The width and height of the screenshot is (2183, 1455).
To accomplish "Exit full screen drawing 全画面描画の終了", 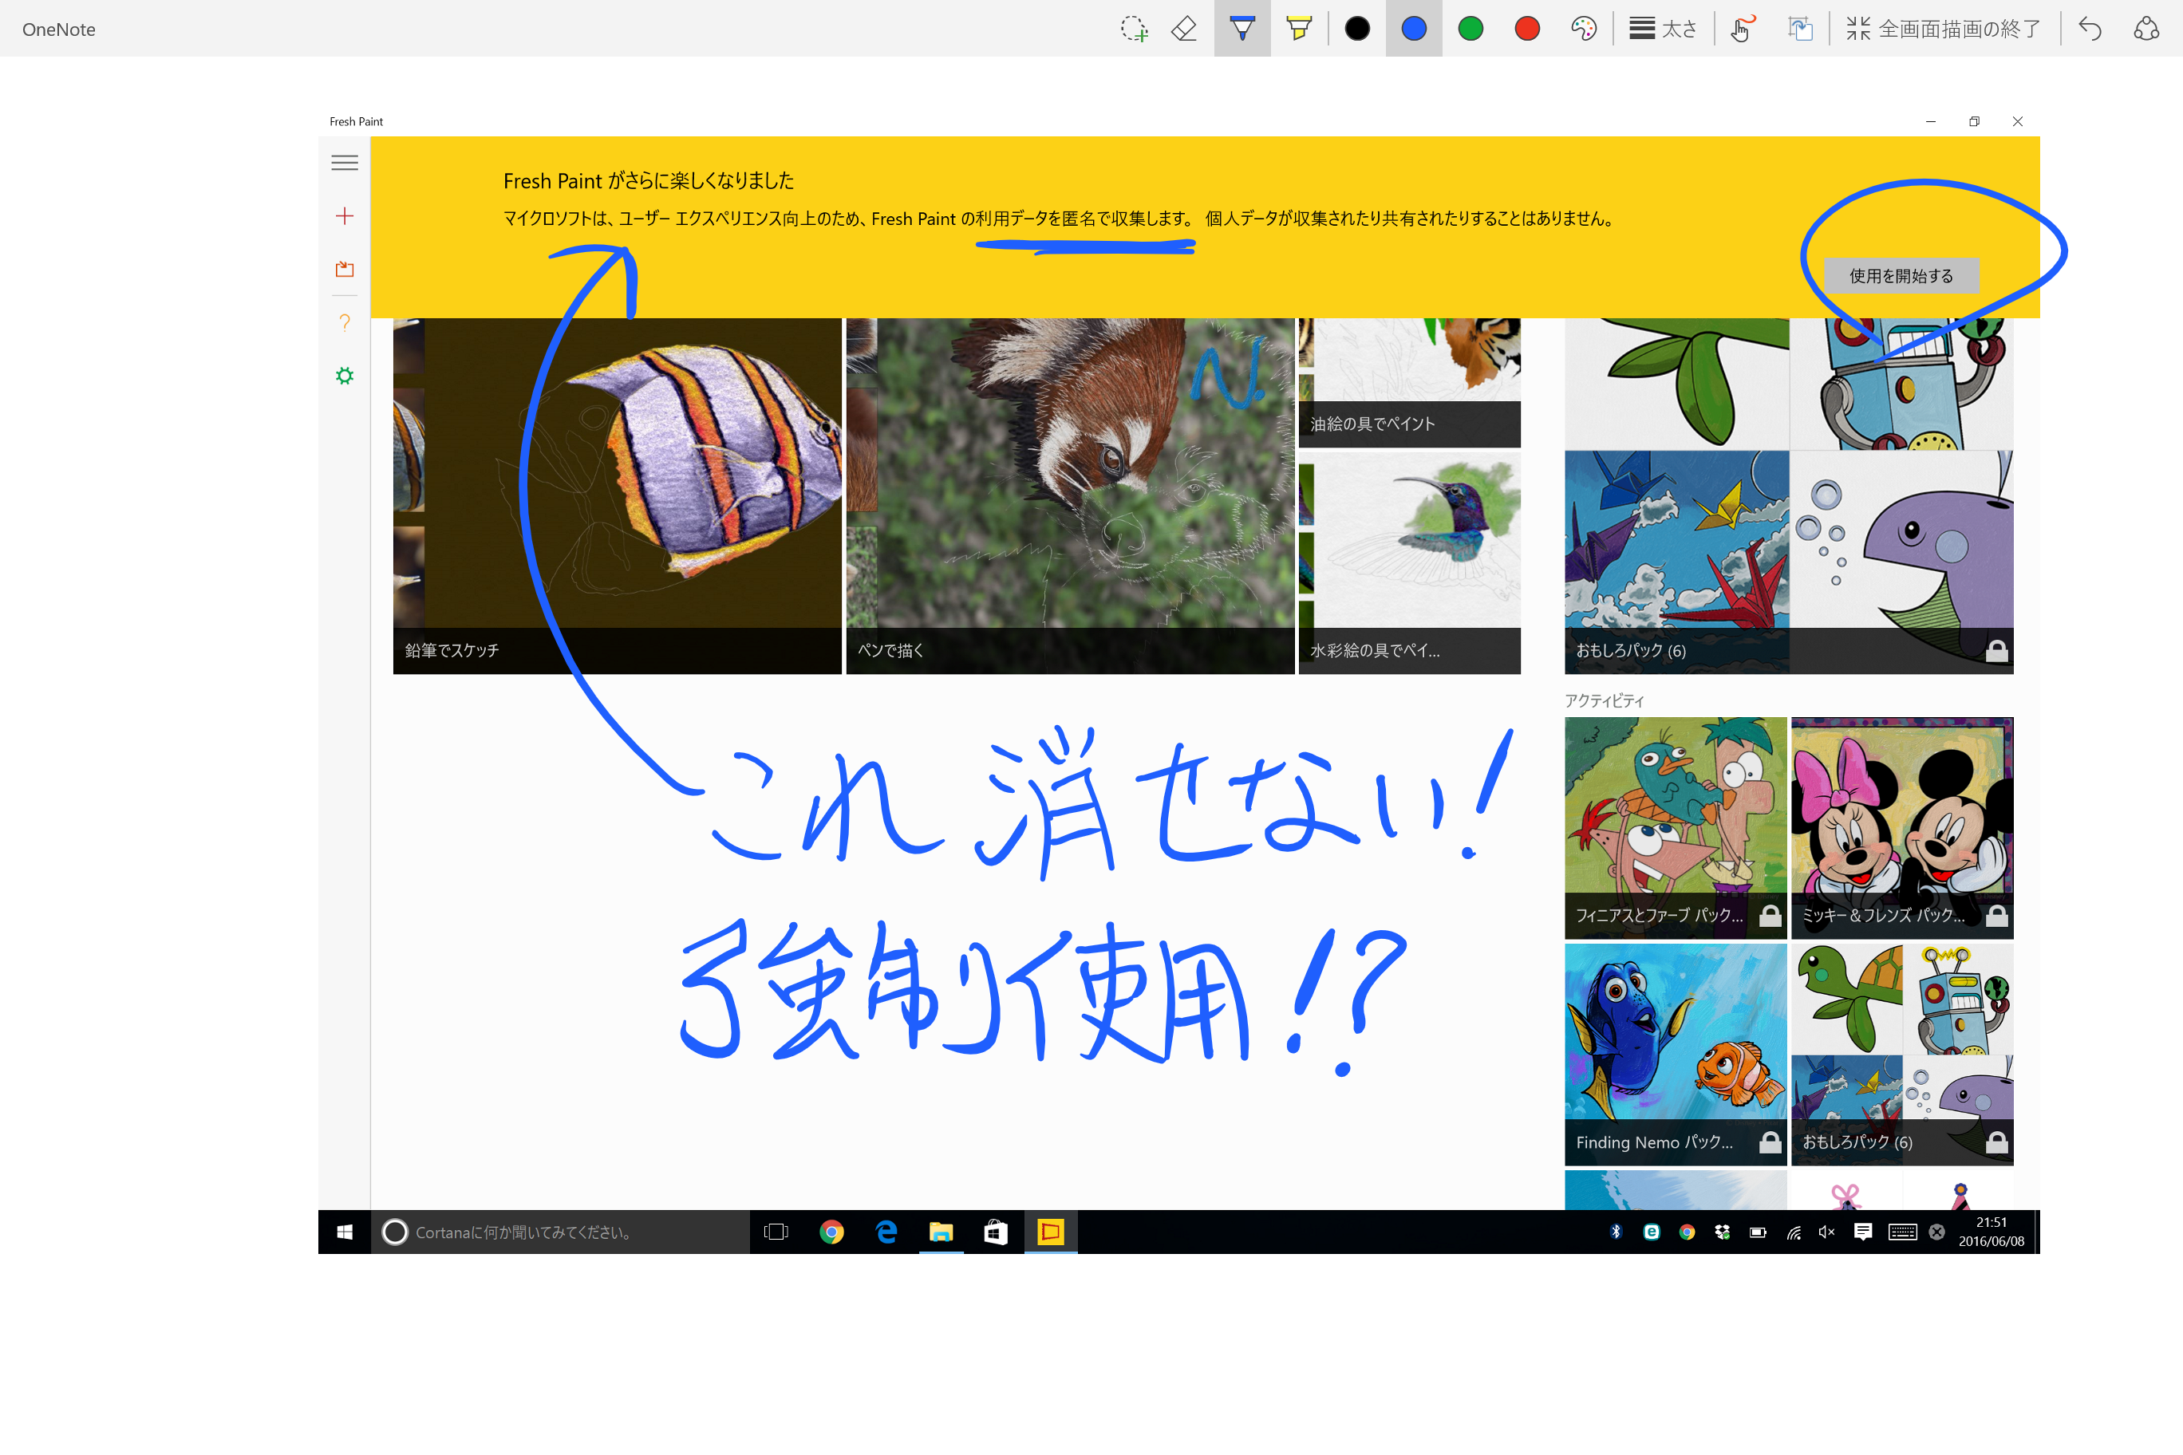I will [1943, 29].
